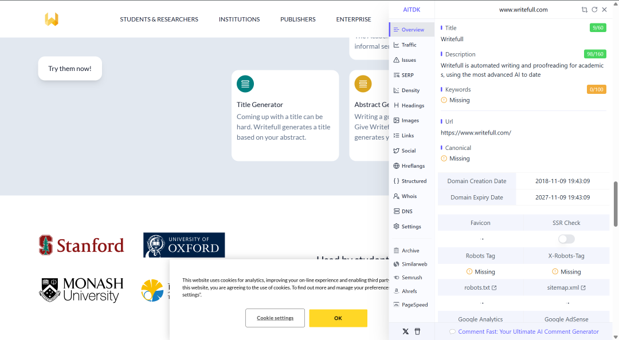Screen dimensions: 619x340
Task: Click the yellow OK cookie button
Action: coord(338,318)
